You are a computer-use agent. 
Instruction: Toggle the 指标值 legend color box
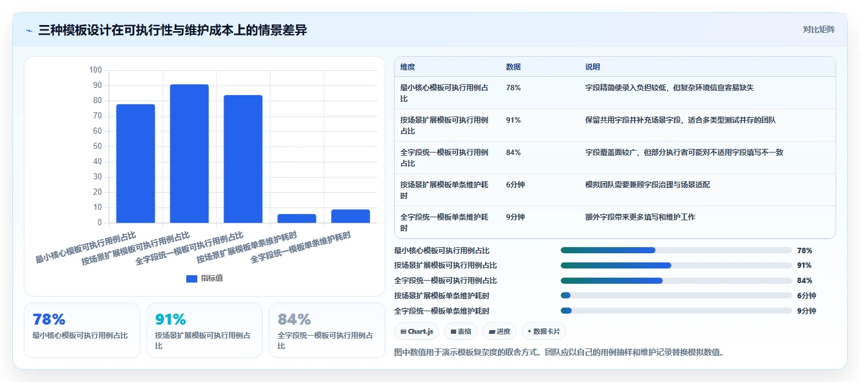192,278
